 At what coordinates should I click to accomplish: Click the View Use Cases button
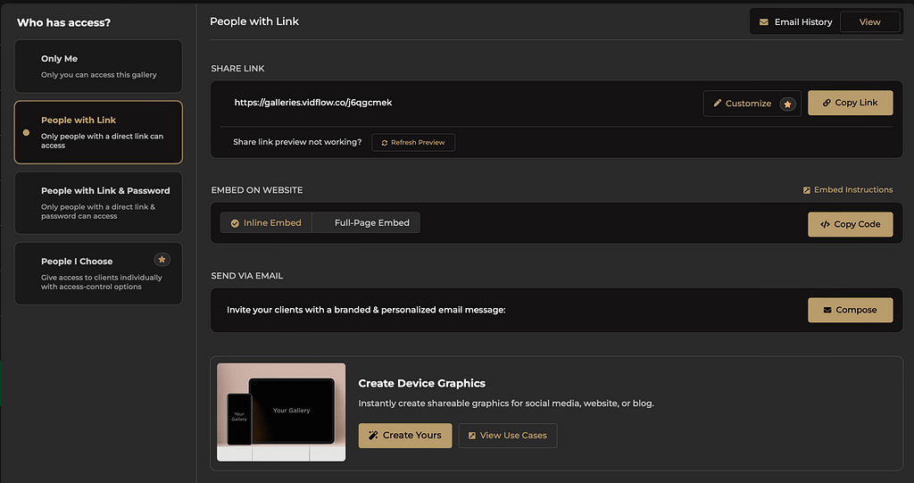pyautogui.click(x=508, y=435)
